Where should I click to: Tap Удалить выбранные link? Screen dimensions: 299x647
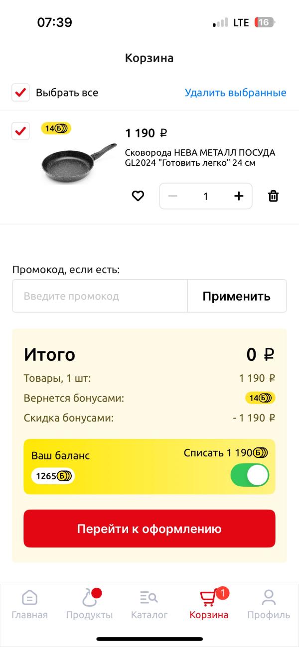click(236, 93)
